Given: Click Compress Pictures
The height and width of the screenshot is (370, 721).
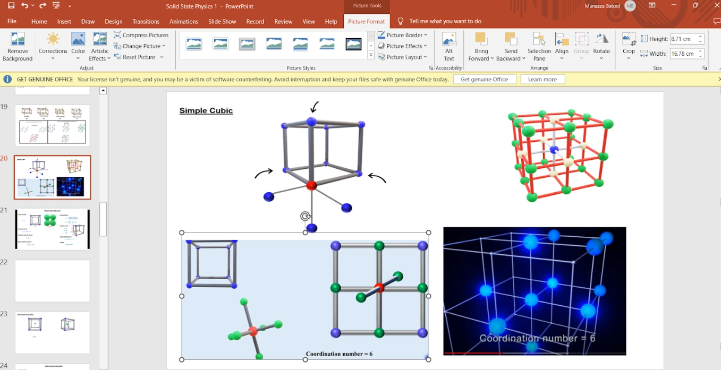Looking at the screenshot, I should click(x=141, y=35).
